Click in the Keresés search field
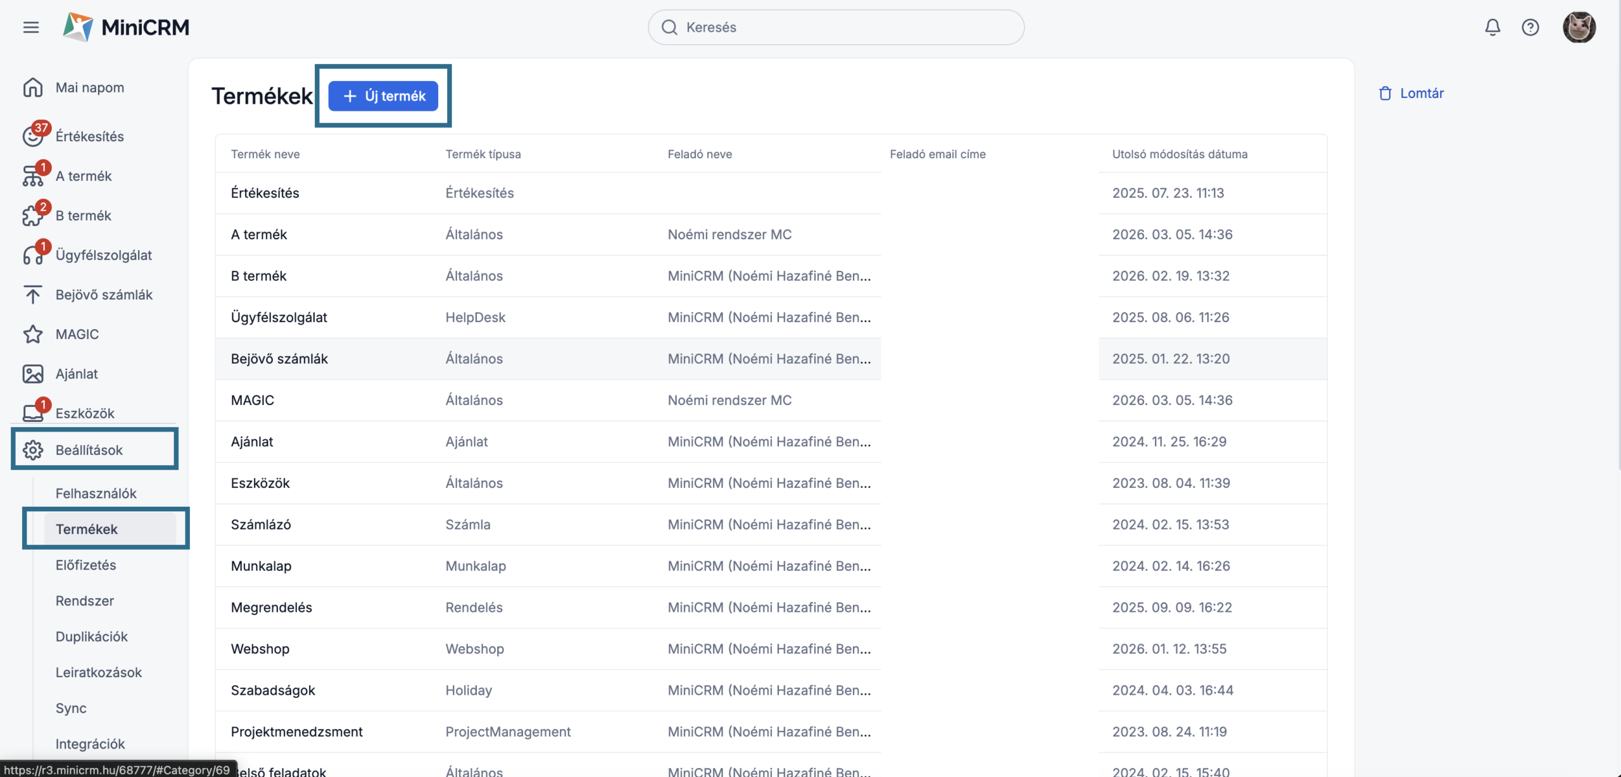Viewport: 1621px width, 777px height. (836, 27)
